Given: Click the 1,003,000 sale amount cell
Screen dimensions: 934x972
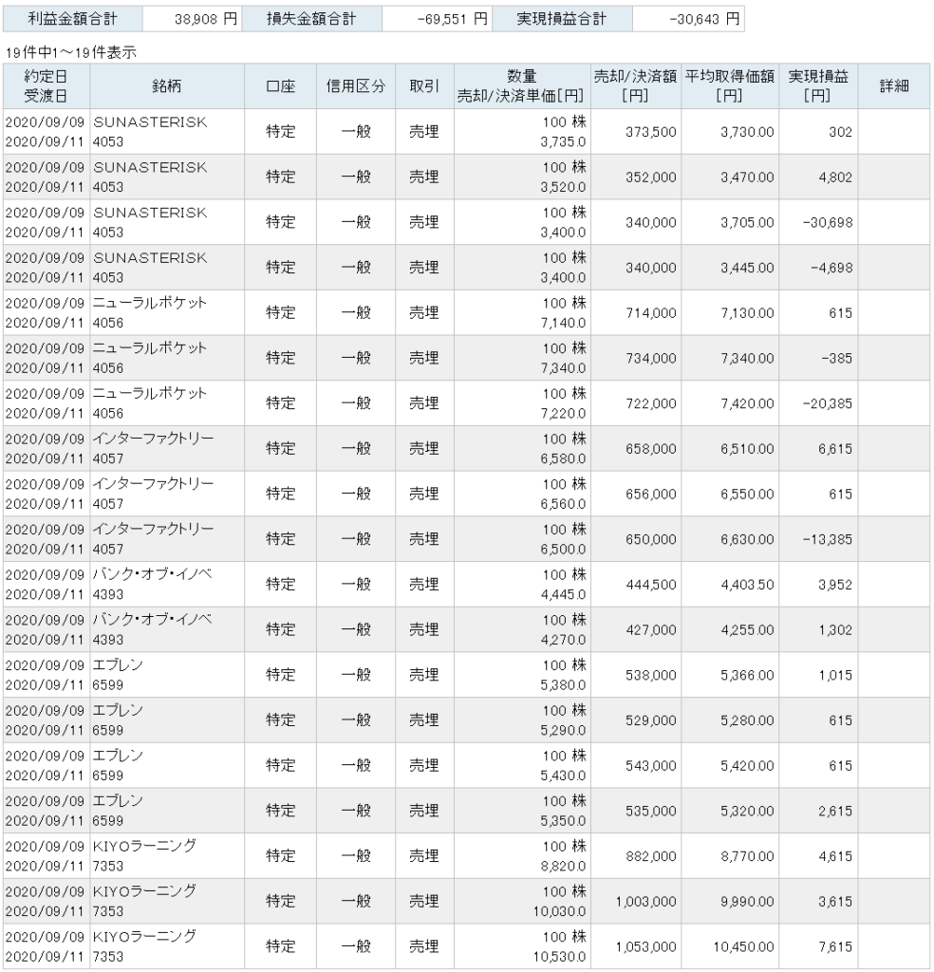Looking at the screenshot, I should tap(635, 902).
